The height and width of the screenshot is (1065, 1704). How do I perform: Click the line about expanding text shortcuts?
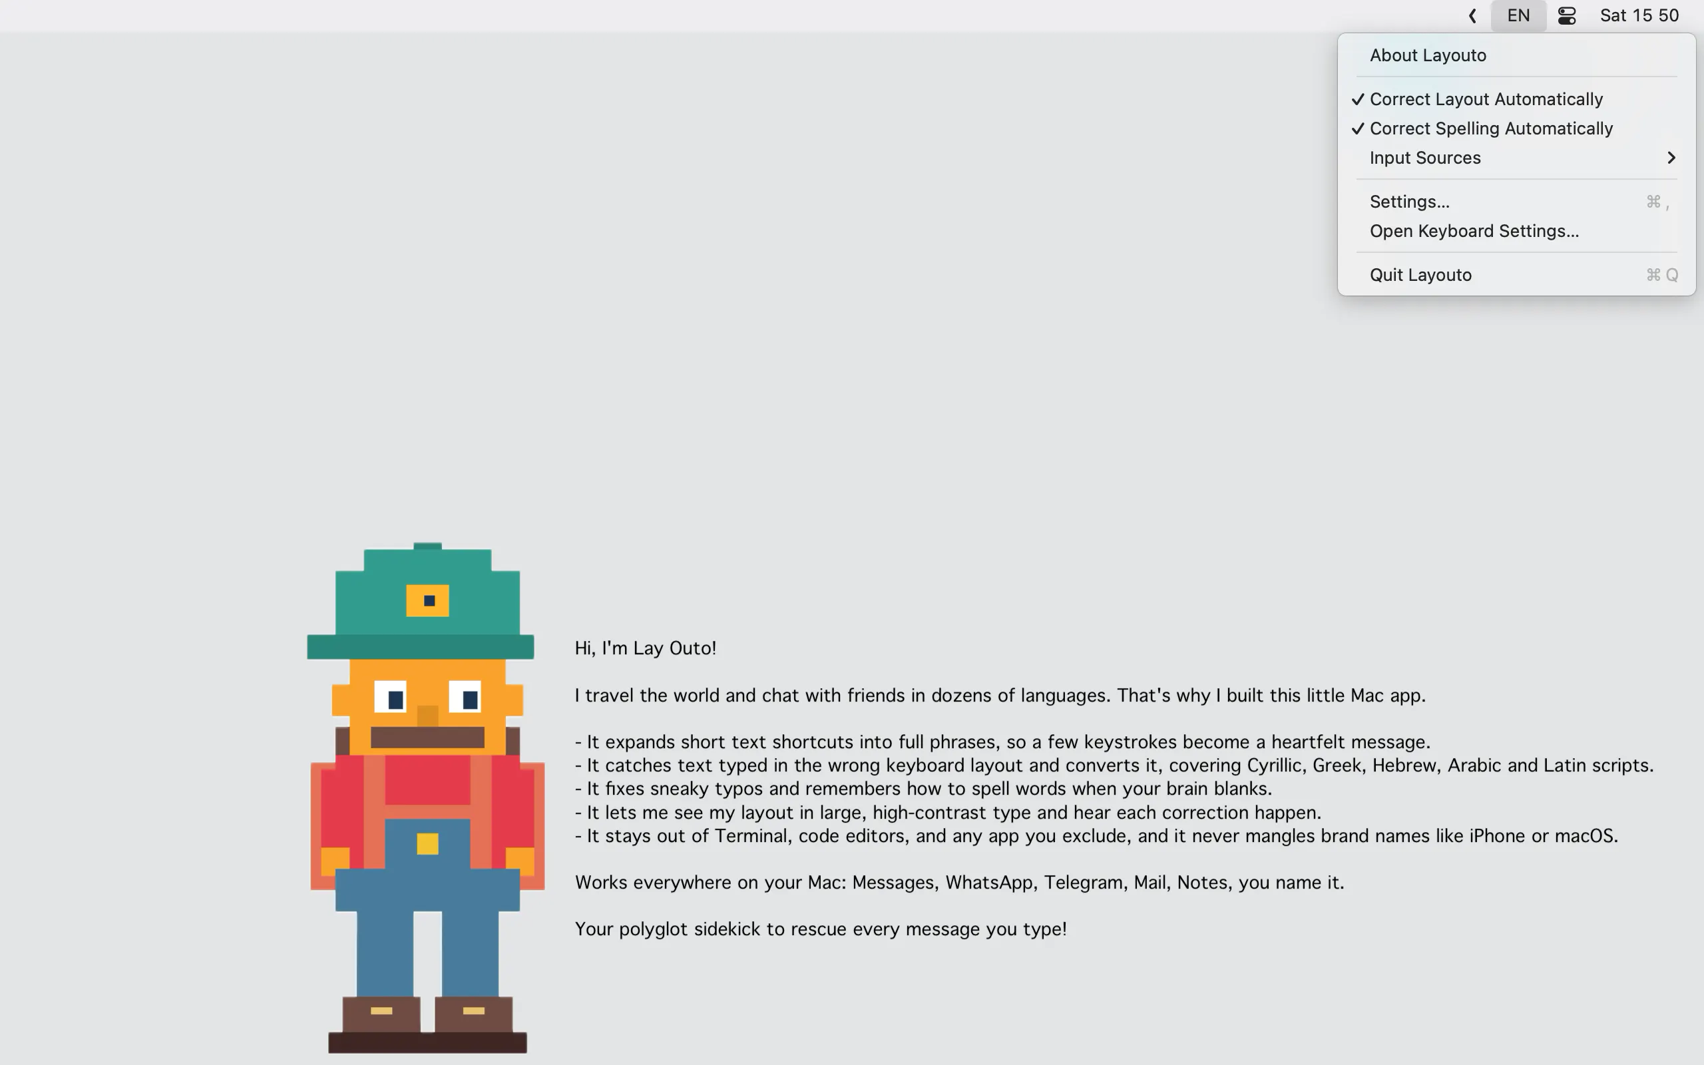point(1002,742)
